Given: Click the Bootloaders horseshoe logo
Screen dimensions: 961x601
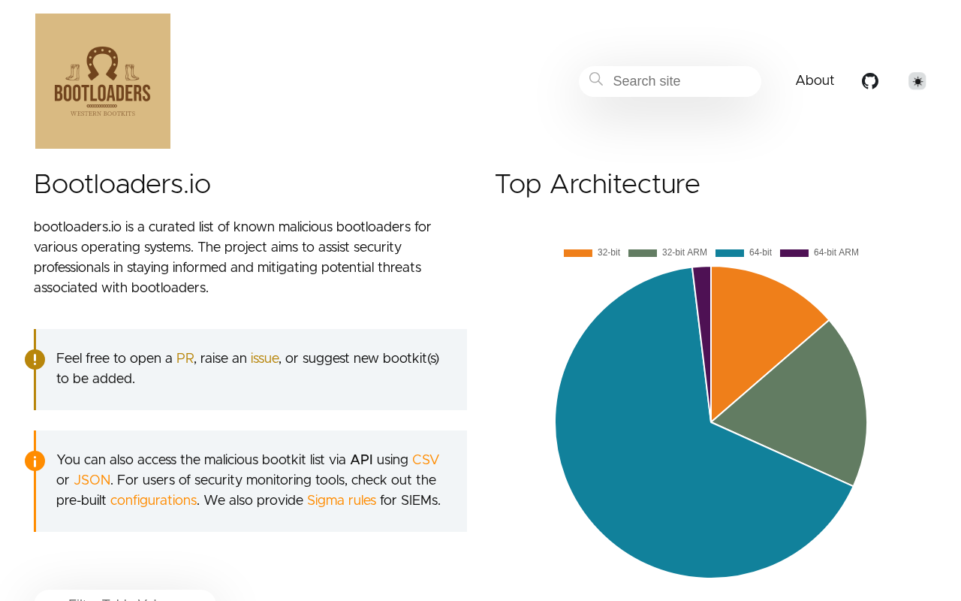Looking at the screenshot, I should coord(103,81).
